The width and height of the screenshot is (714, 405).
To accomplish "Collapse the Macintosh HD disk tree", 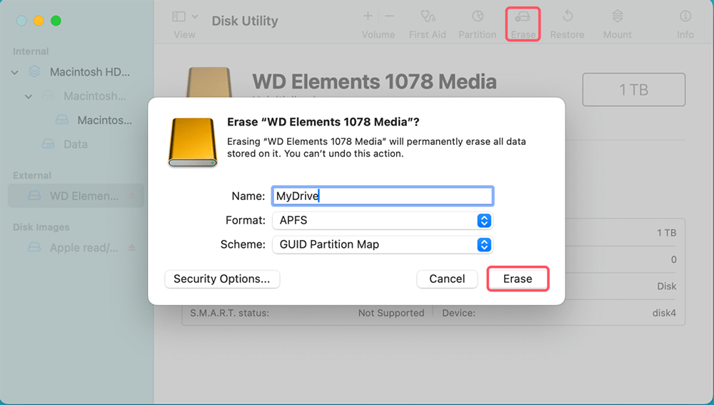I will tap(16, 72).
